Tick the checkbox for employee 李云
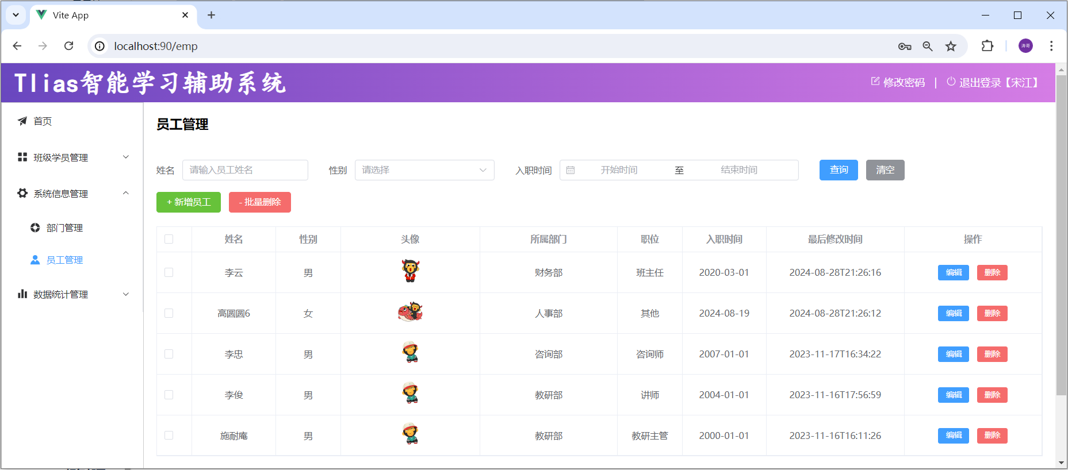 169,272
